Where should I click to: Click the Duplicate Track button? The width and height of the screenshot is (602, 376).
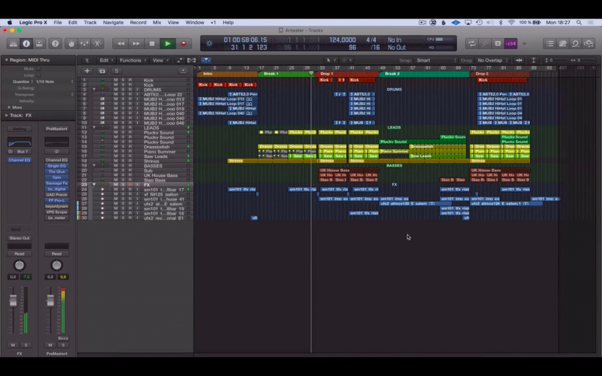click(x=102, y=70)
